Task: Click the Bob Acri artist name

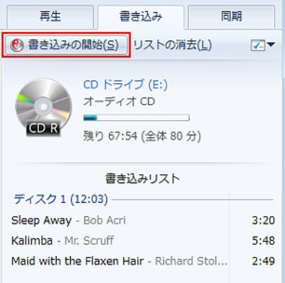Action: (104, 220)
